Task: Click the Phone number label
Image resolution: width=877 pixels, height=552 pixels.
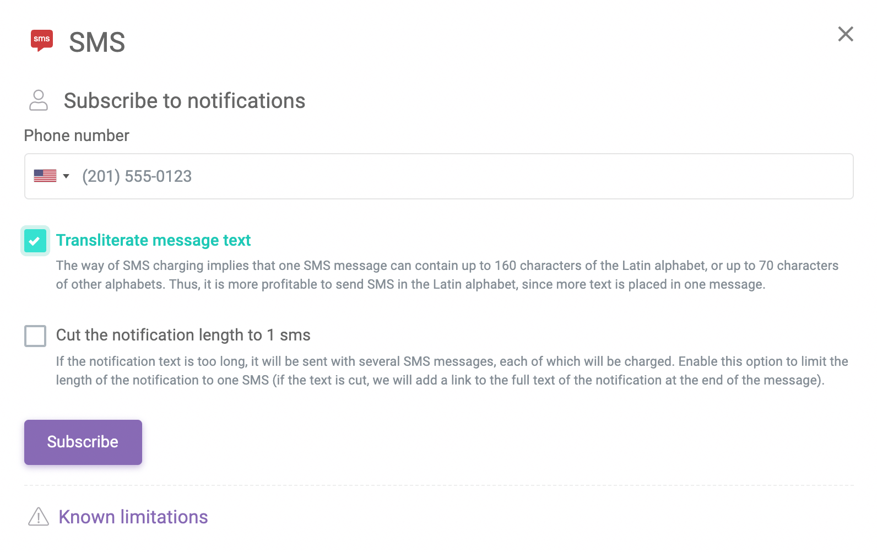Action: click(x=77, y=136)
